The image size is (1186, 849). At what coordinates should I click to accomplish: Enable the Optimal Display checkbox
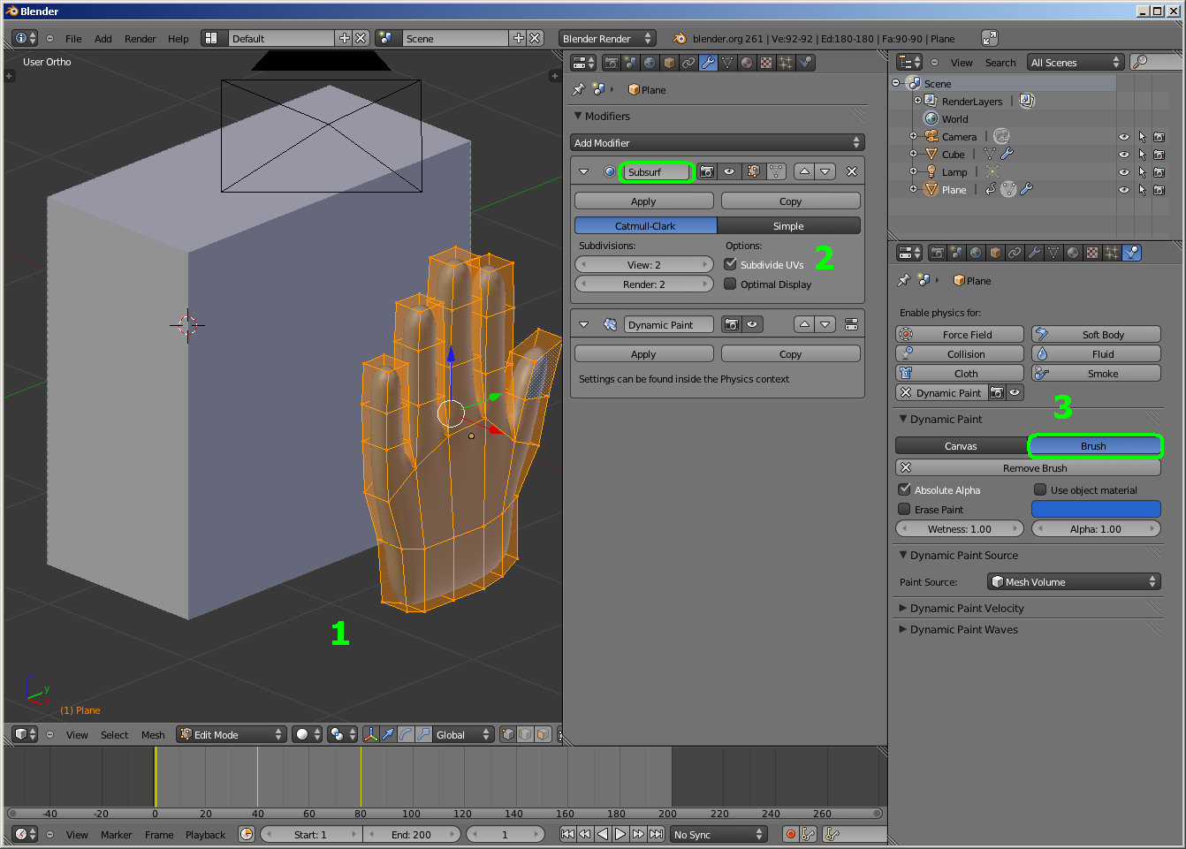point(730,284)
